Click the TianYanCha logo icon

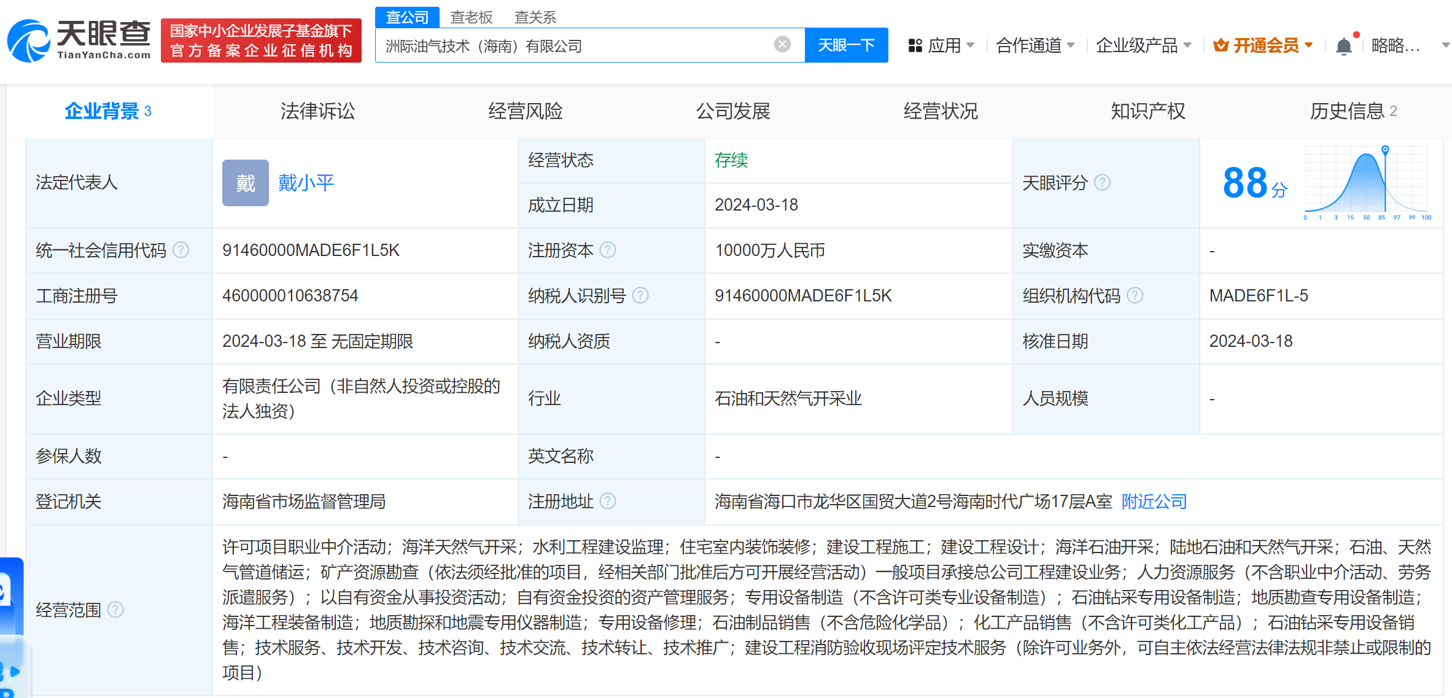[28, 41]
